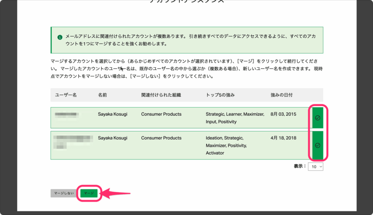Viewport: 373px width, 215px height.
Task: Click Consumer Products in the 2018 row
Action: pos(161,138)
